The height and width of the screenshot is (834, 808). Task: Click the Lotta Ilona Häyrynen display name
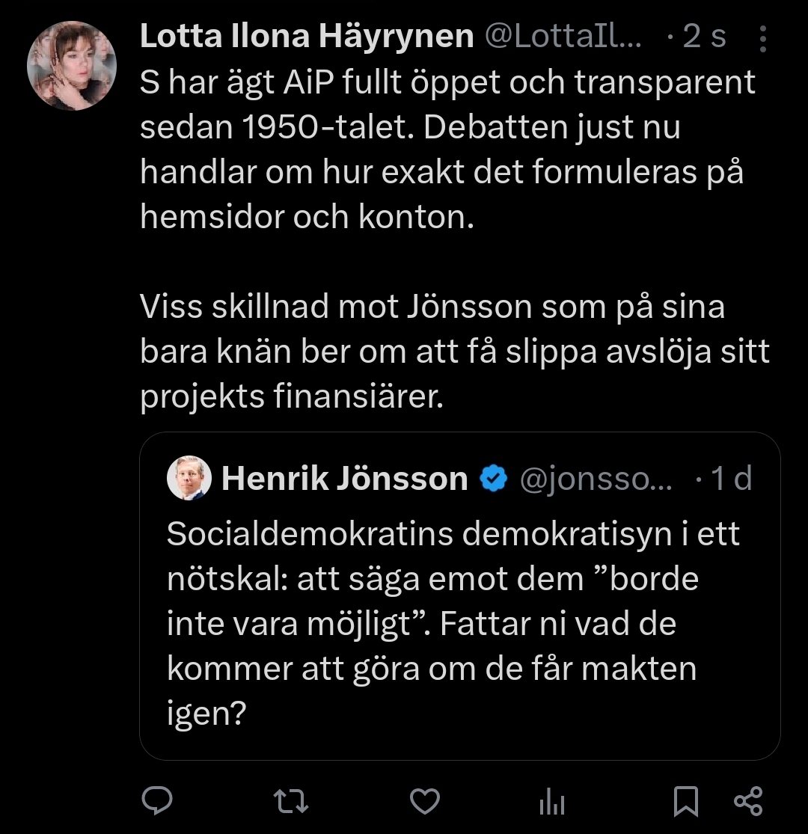coord(307,37)
